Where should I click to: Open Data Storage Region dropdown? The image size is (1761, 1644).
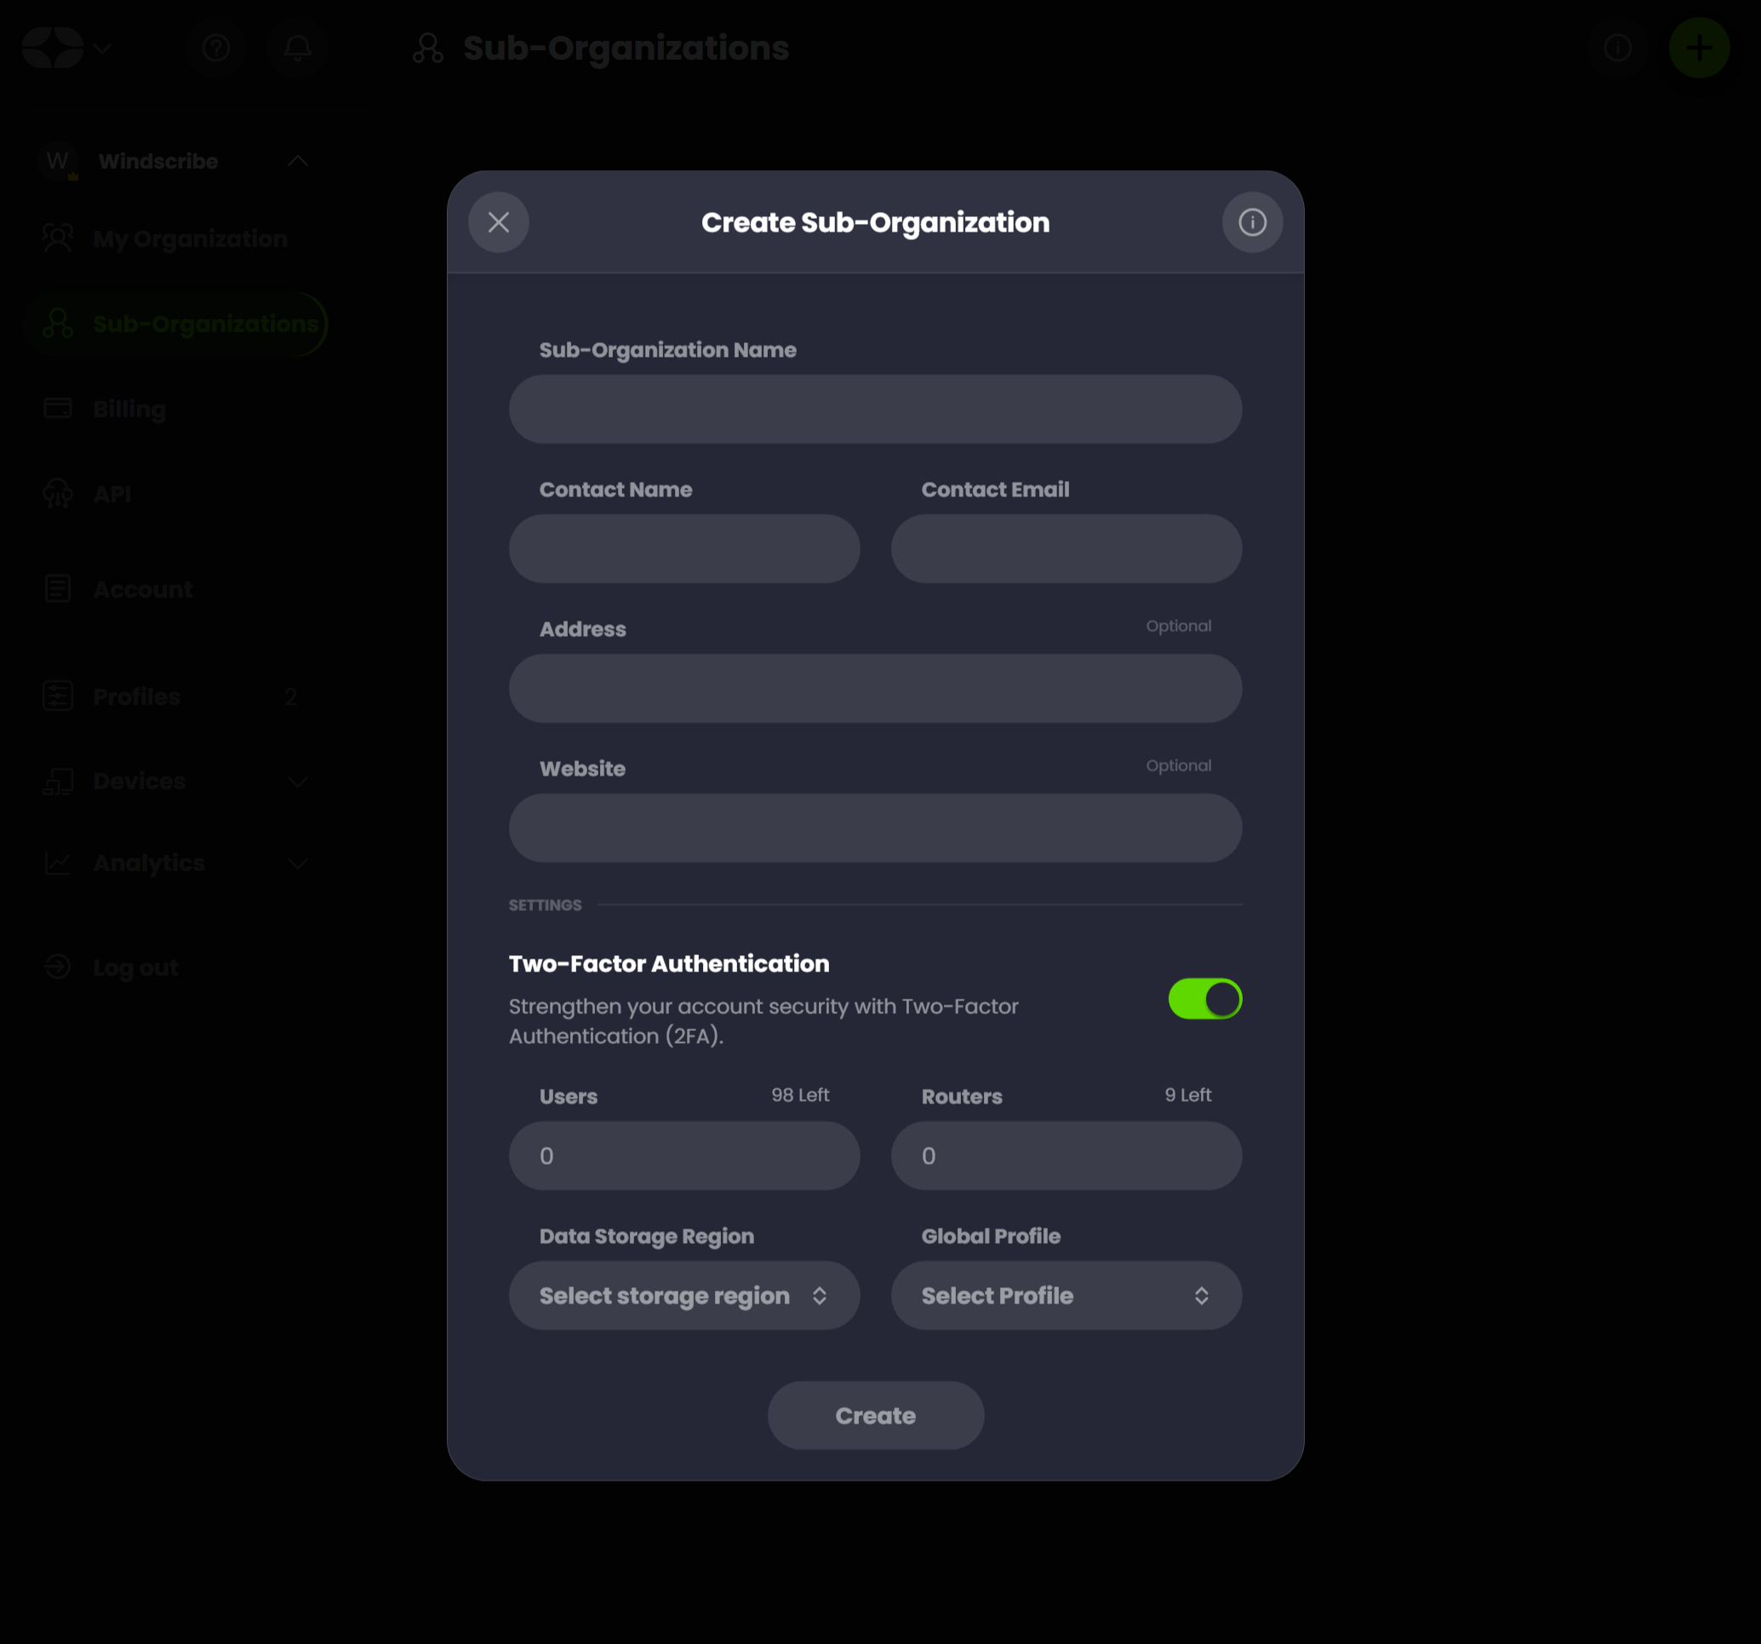coord(683,1295)
